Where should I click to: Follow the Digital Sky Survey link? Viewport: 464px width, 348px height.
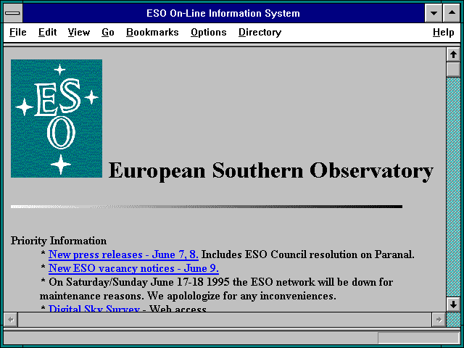click(x=94, y=308)
